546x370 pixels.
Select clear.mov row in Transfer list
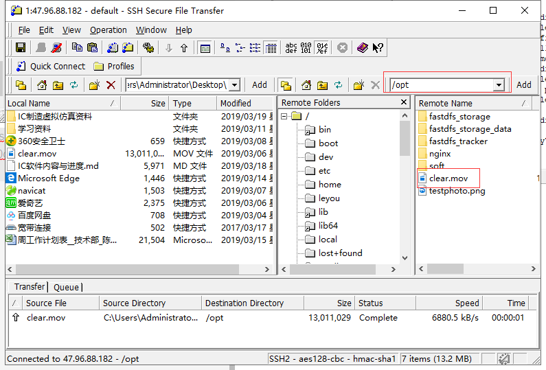273,318
